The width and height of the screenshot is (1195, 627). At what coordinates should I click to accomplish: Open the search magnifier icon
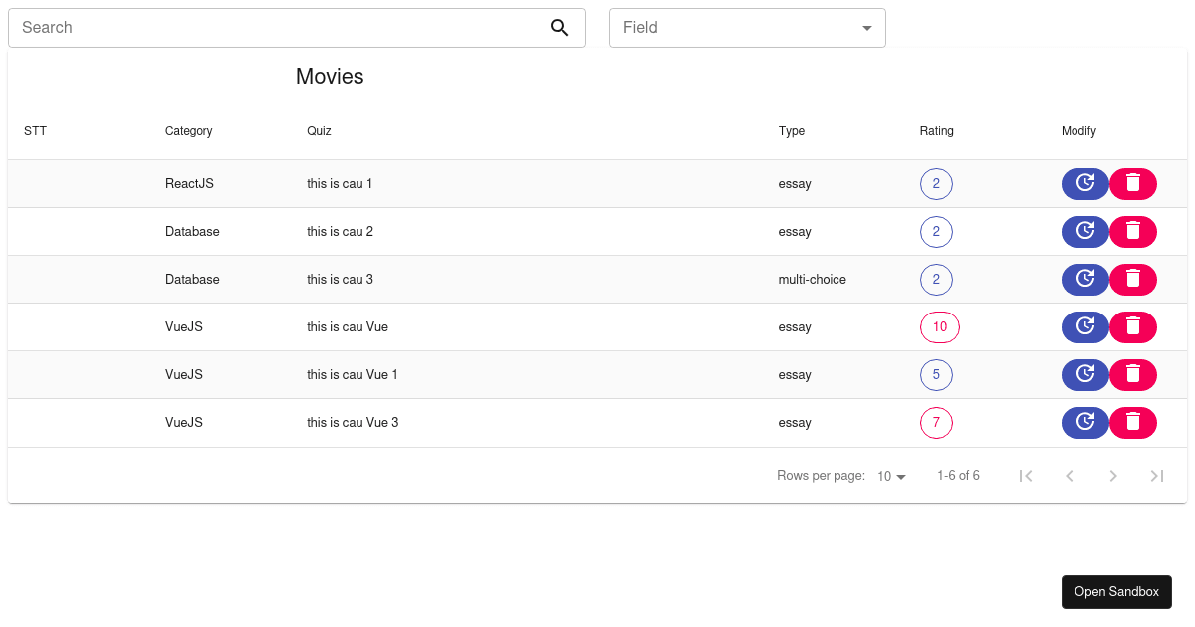pyautogui.click(x=559, y=27)
